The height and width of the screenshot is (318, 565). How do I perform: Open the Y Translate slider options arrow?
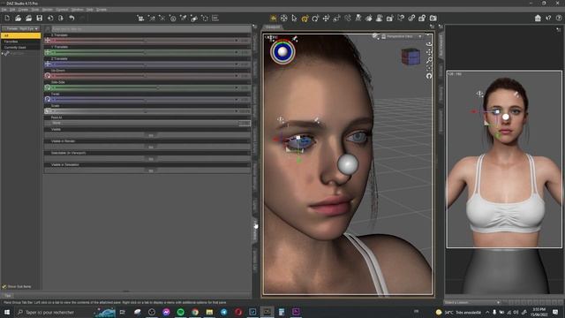click(237, 52)
